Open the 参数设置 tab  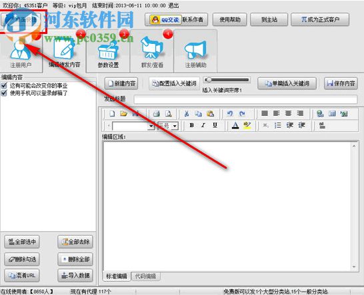click(x=108, y=51)
